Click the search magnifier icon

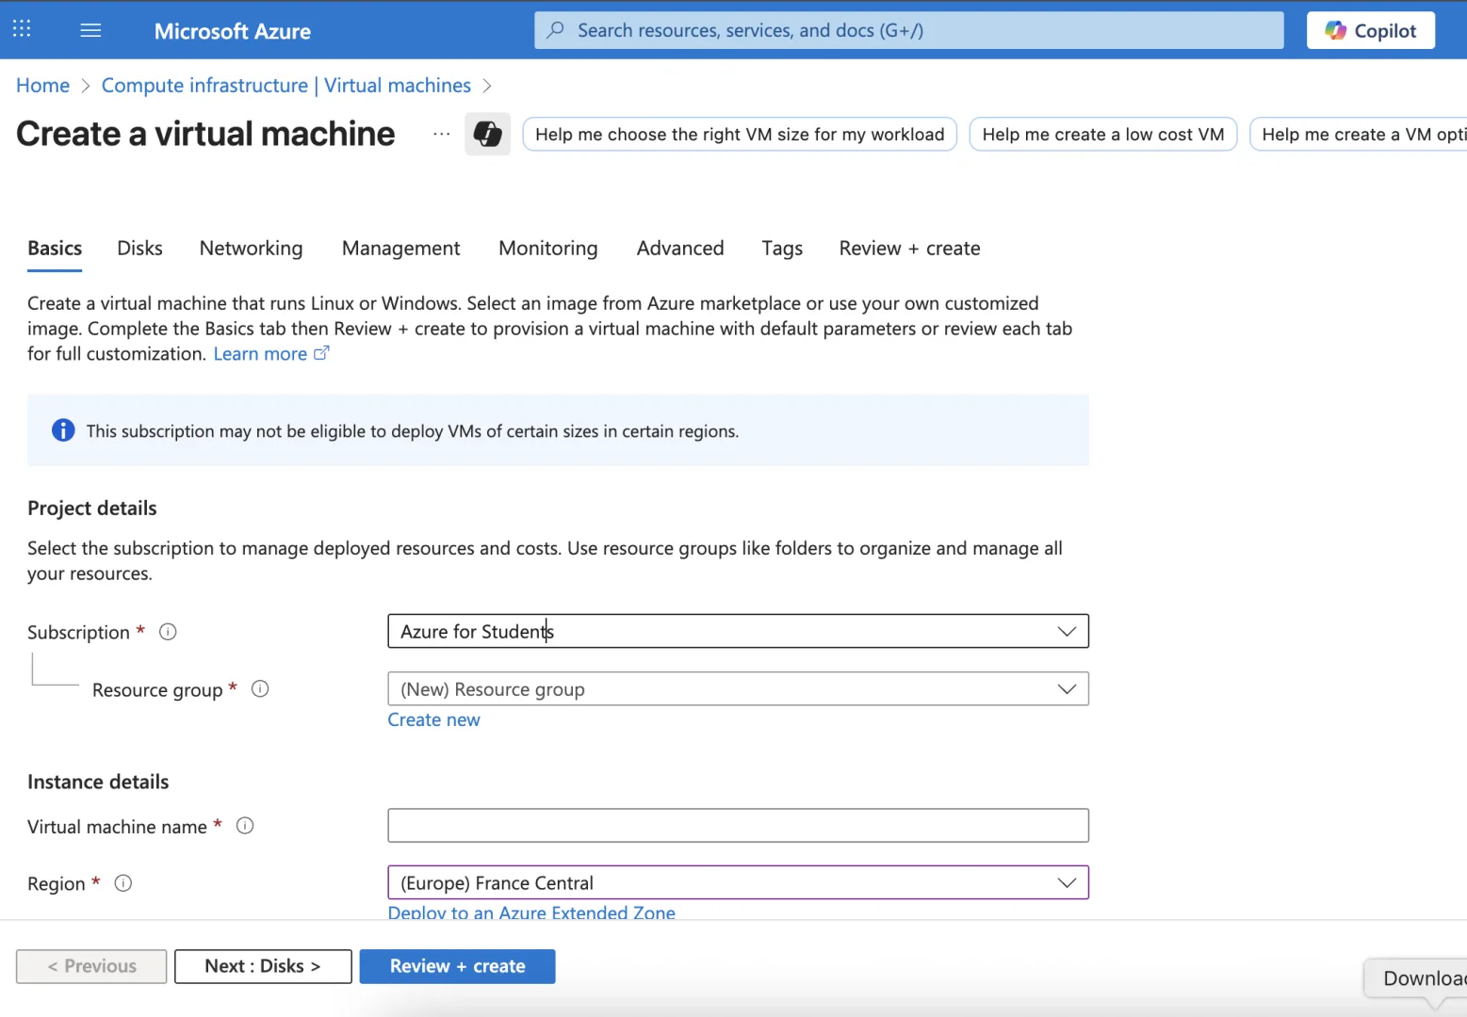556,30
